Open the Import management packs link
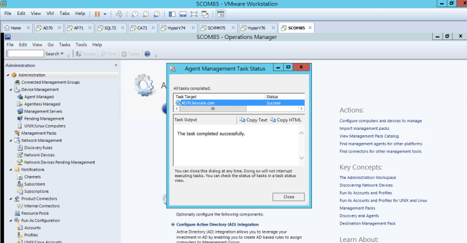Image resolution: width=467 pixels, height=243 pixels. [x=364, y=128]
